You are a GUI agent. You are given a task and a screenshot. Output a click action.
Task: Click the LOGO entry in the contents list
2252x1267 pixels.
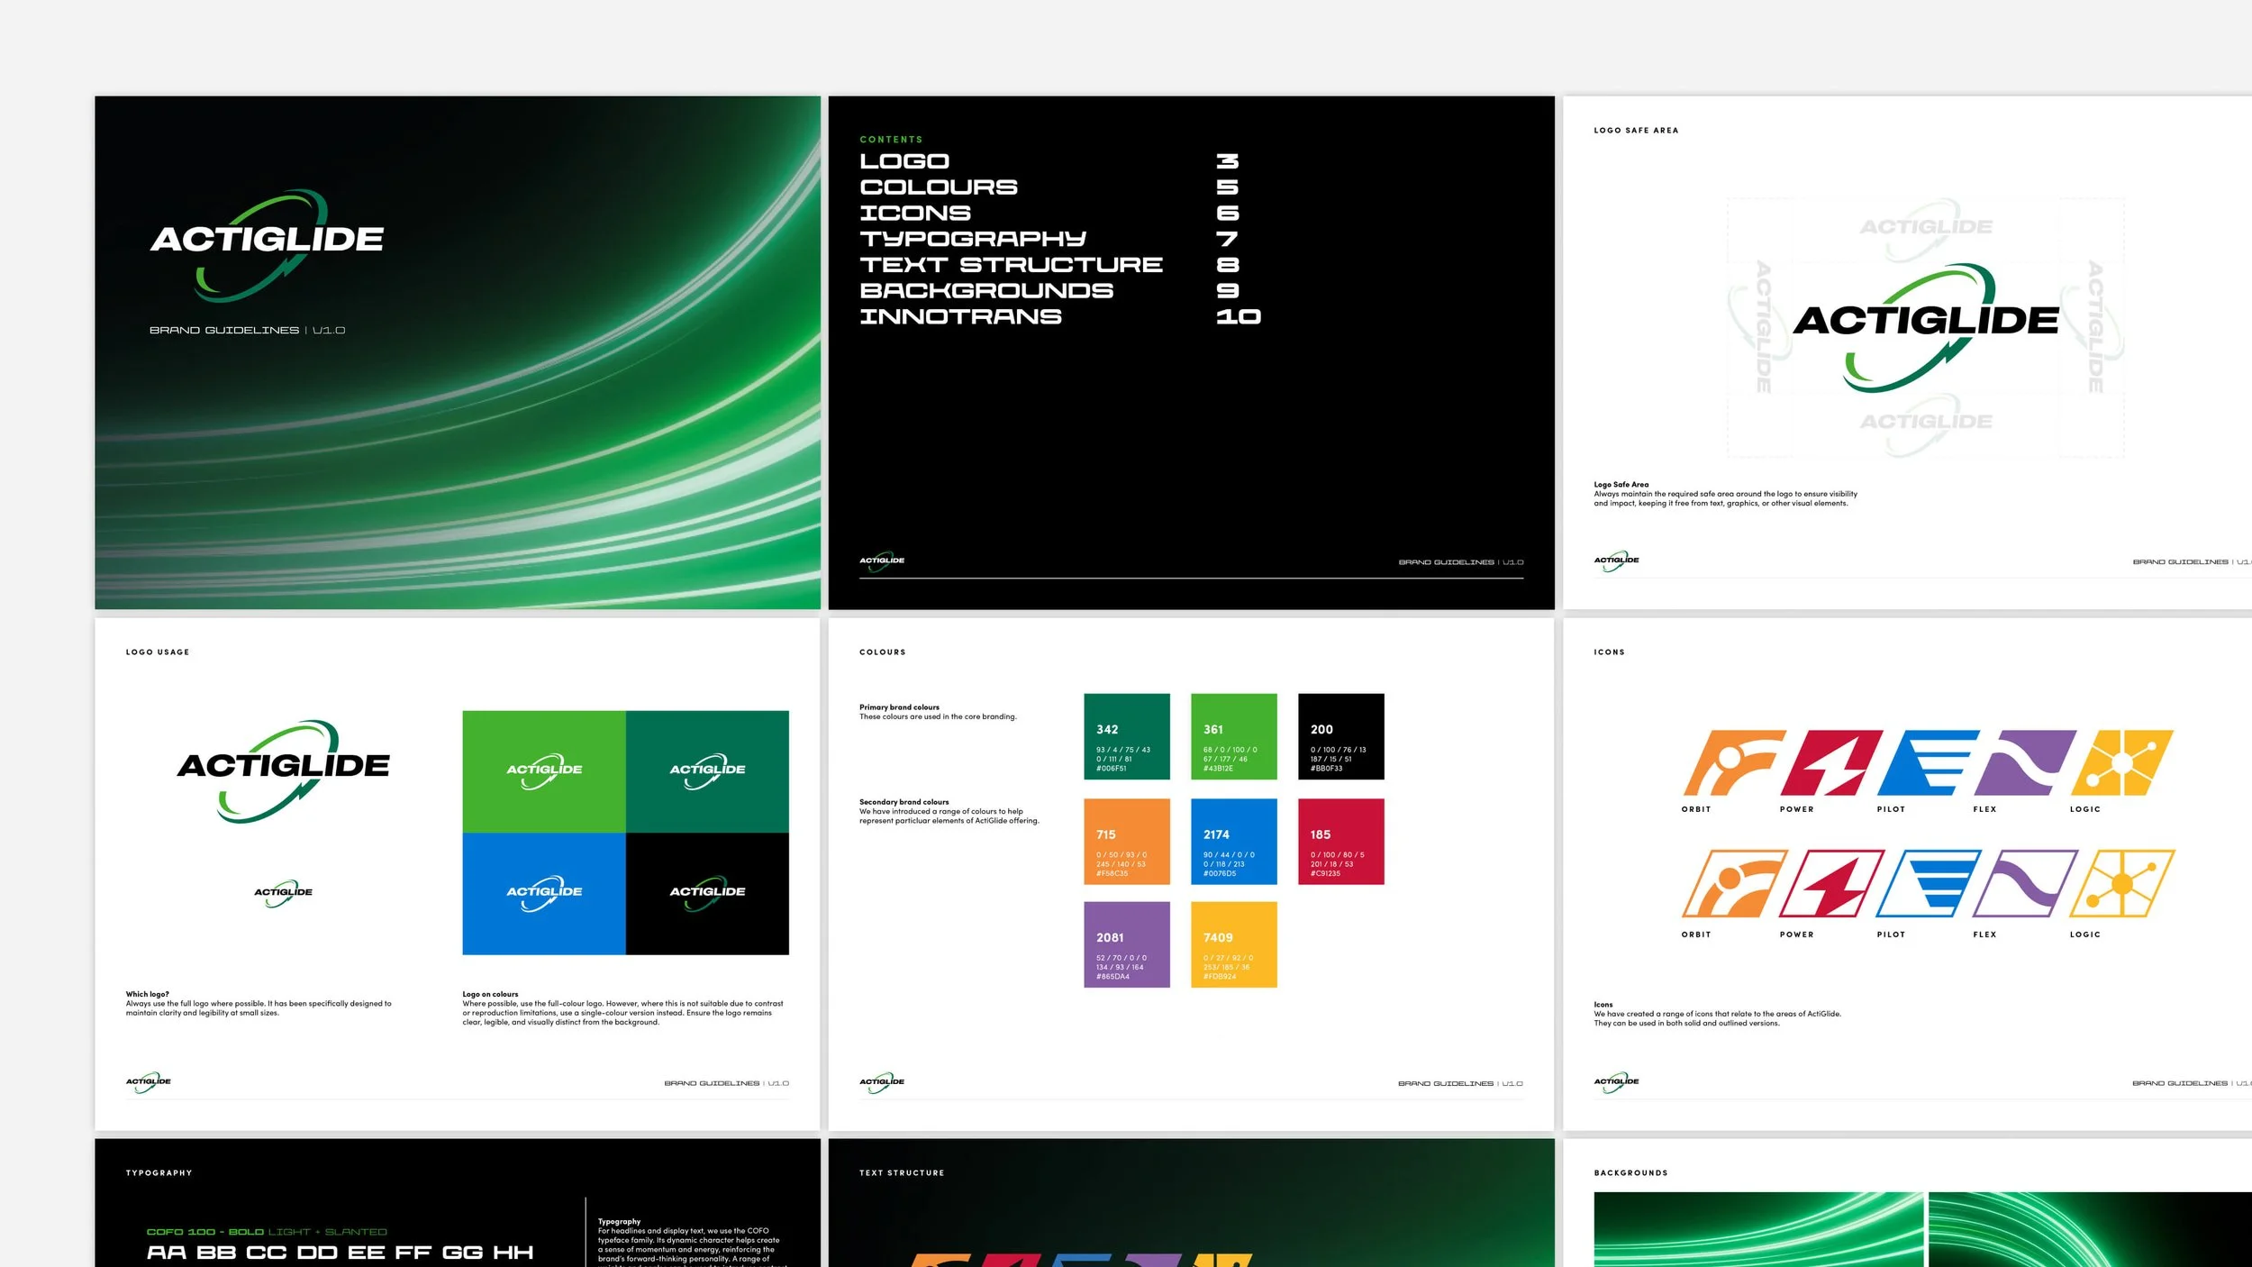904,161
